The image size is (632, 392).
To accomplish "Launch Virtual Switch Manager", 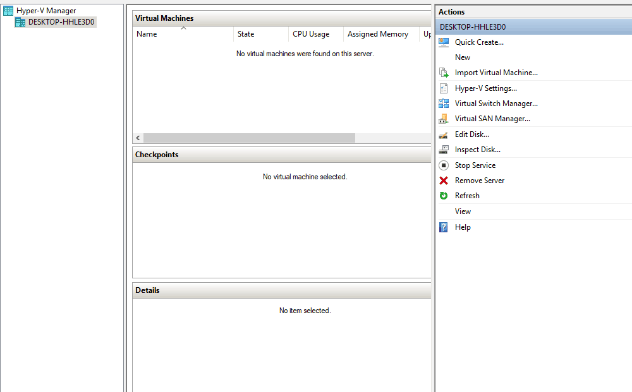I will pyautogui.click(x=496, y=104).
